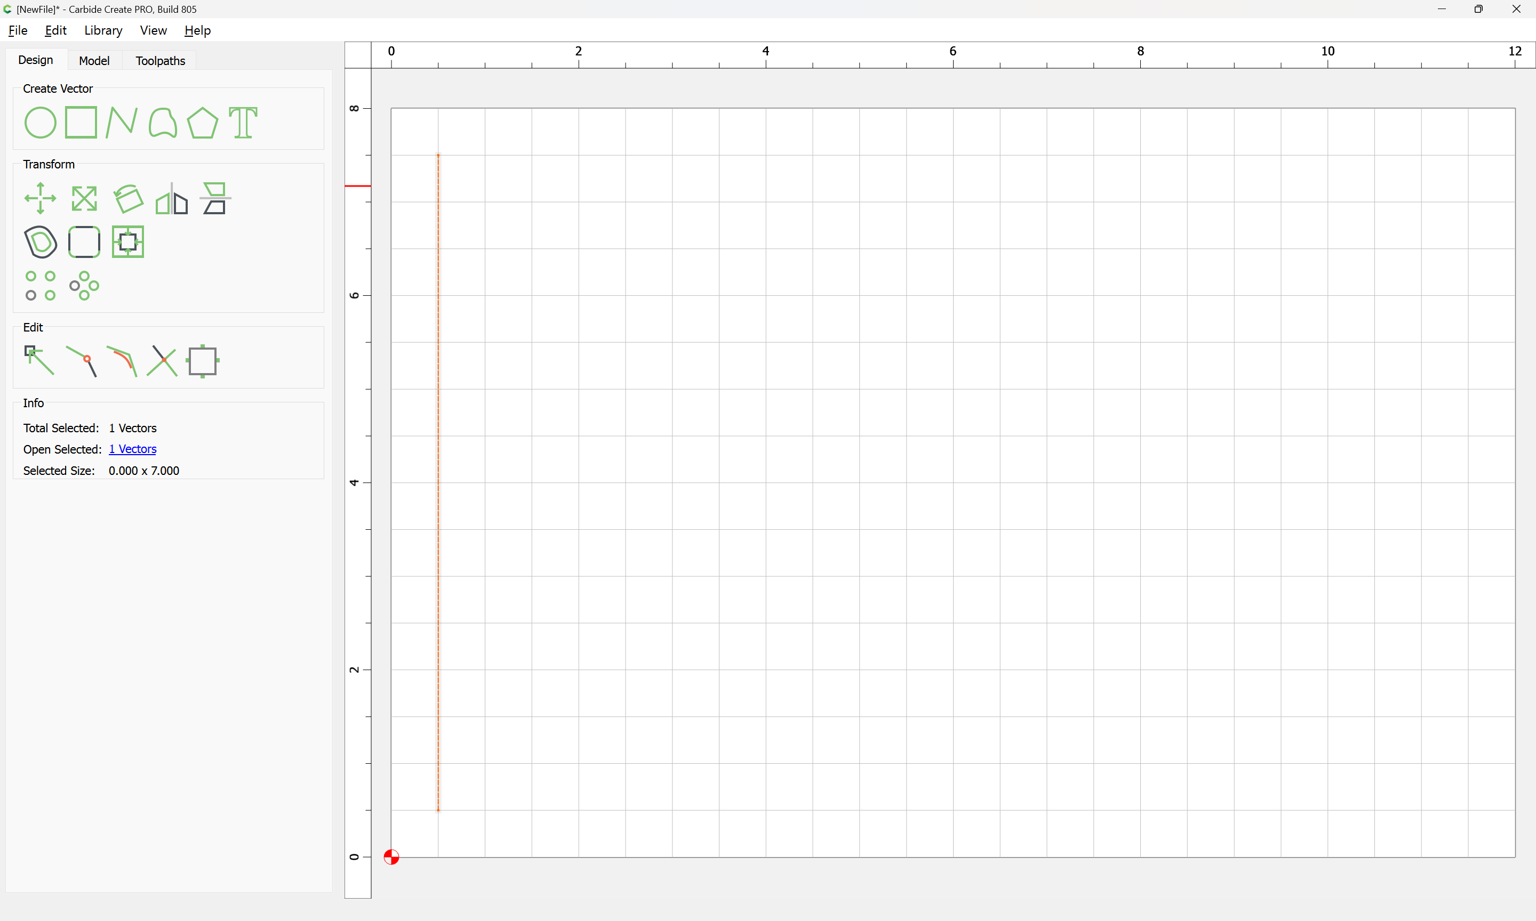The height and width of the screenshot is (921, 1536).
Task: Switch to the Toolpaths tab
Action: pos(160,61)
